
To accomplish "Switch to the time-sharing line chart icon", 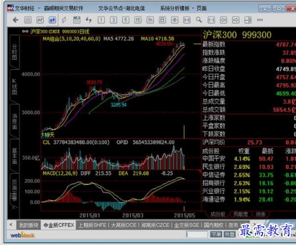I will click(40, 20).
